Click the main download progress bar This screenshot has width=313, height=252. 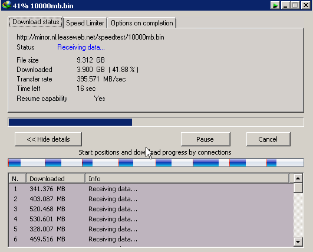tap(156, 122)
